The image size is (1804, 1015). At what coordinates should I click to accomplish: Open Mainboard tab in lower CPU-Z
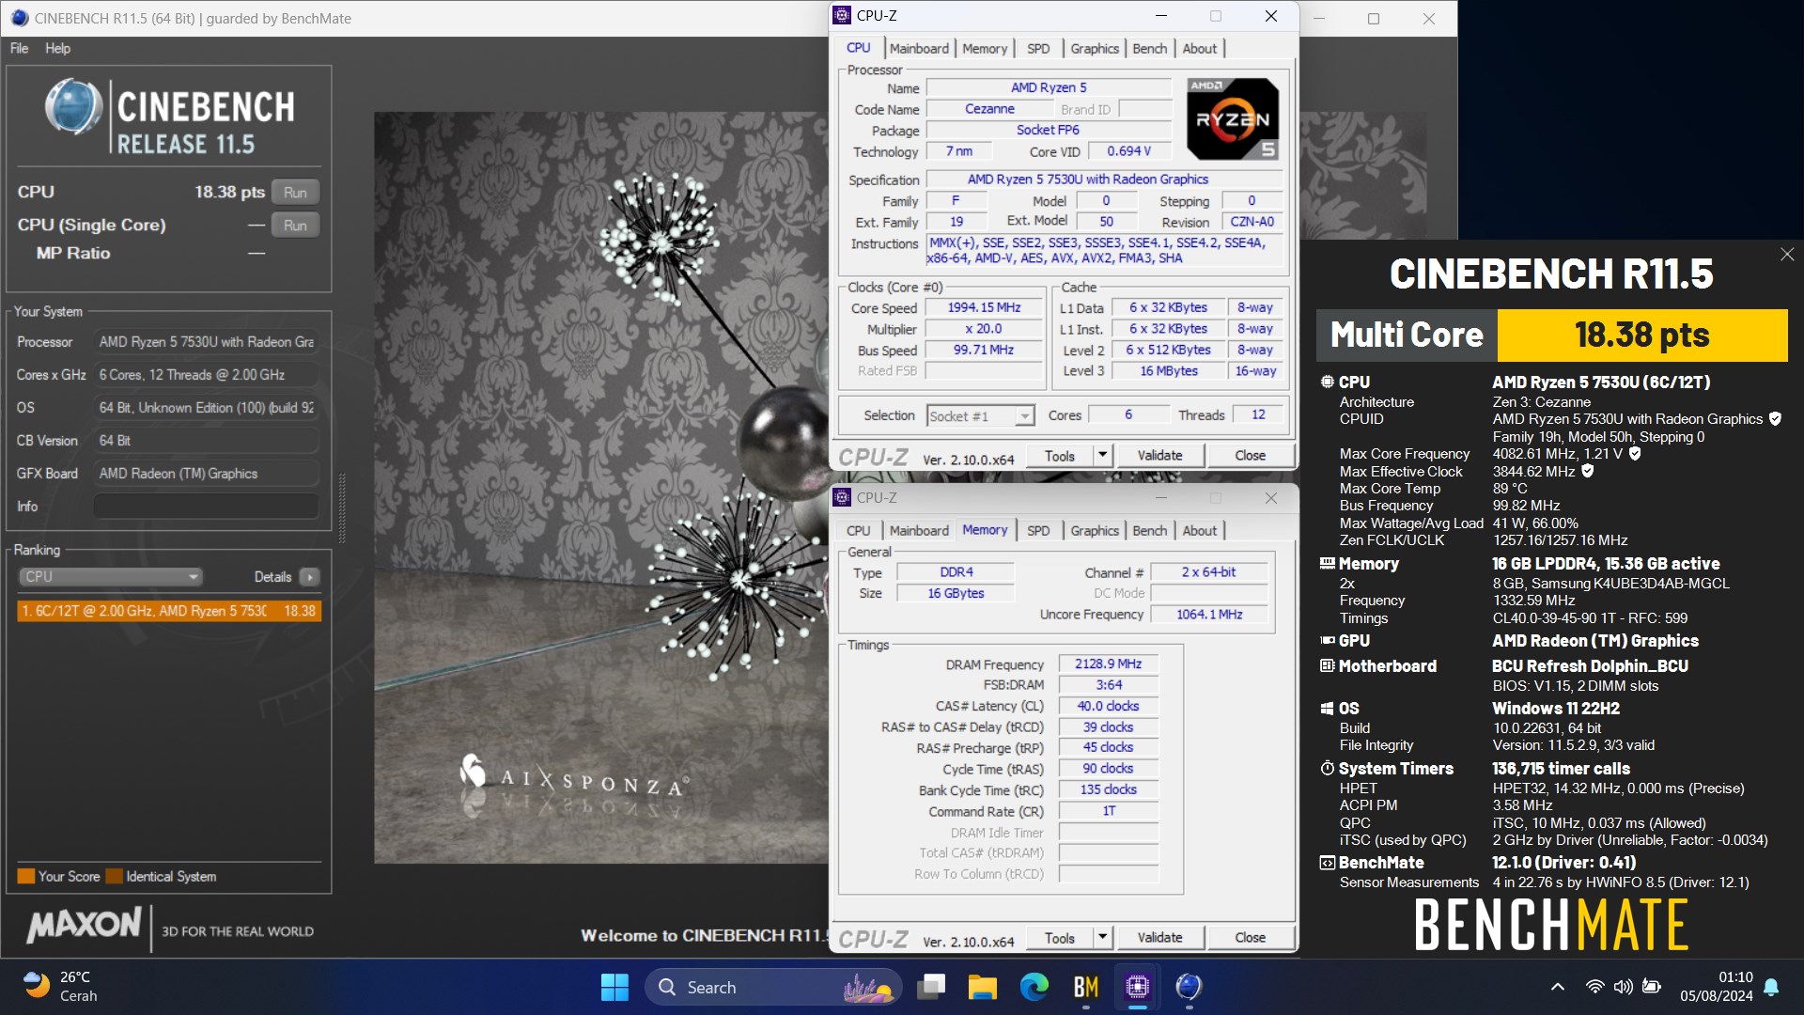pos(919,531)
